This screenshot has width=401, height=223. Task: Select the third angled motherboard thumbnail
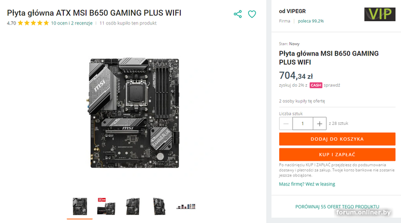click(133, 206)
